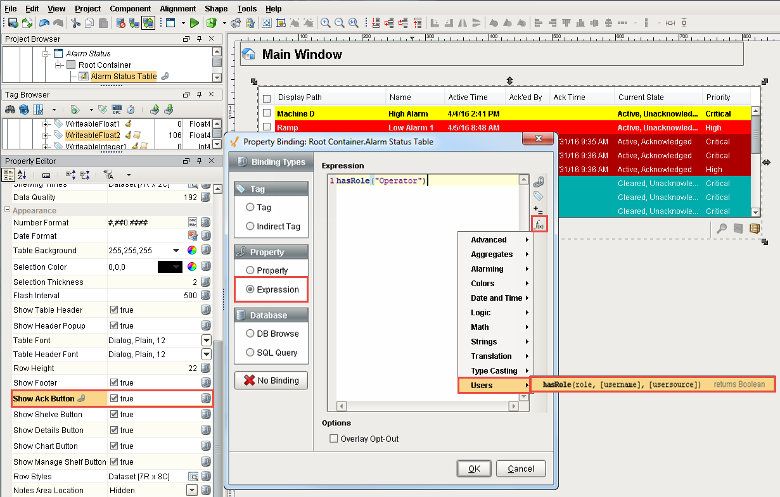Start preview mode with green play icon

[194, 23]
